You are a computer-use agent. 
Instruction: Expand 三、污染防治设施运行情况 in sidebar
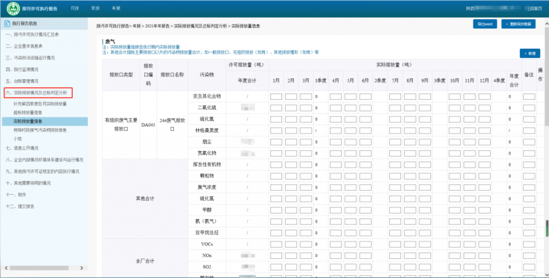(30, 58)
